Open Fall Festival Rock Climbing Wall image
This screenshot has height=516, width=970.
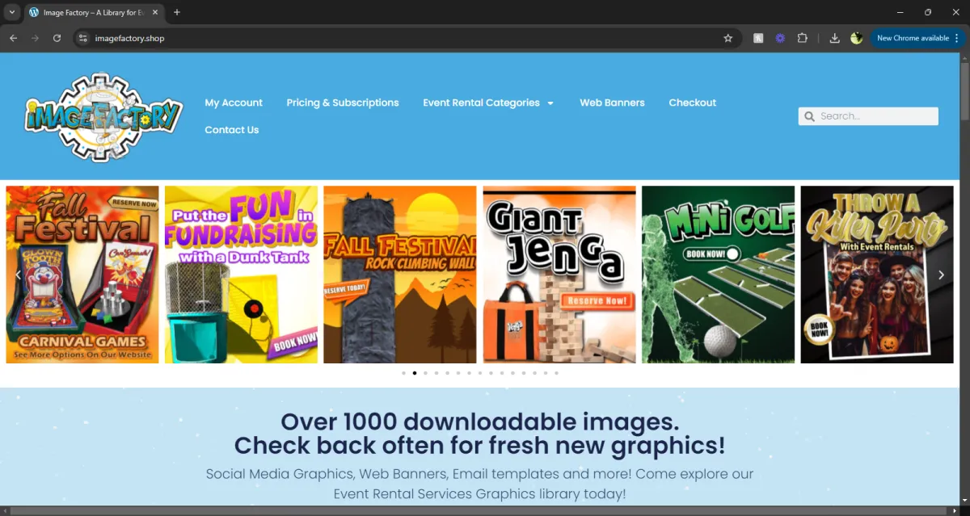tap(400, 275)
